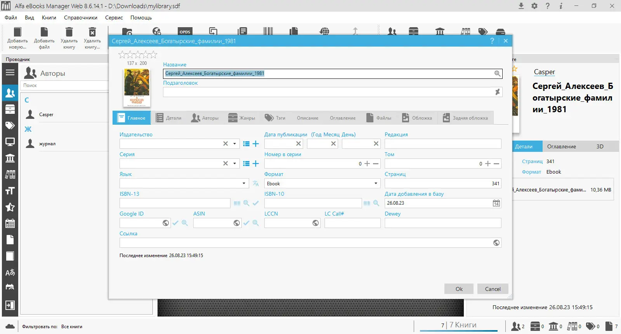Select the Authors icon in the sidebar

click(x=10, y=93)
